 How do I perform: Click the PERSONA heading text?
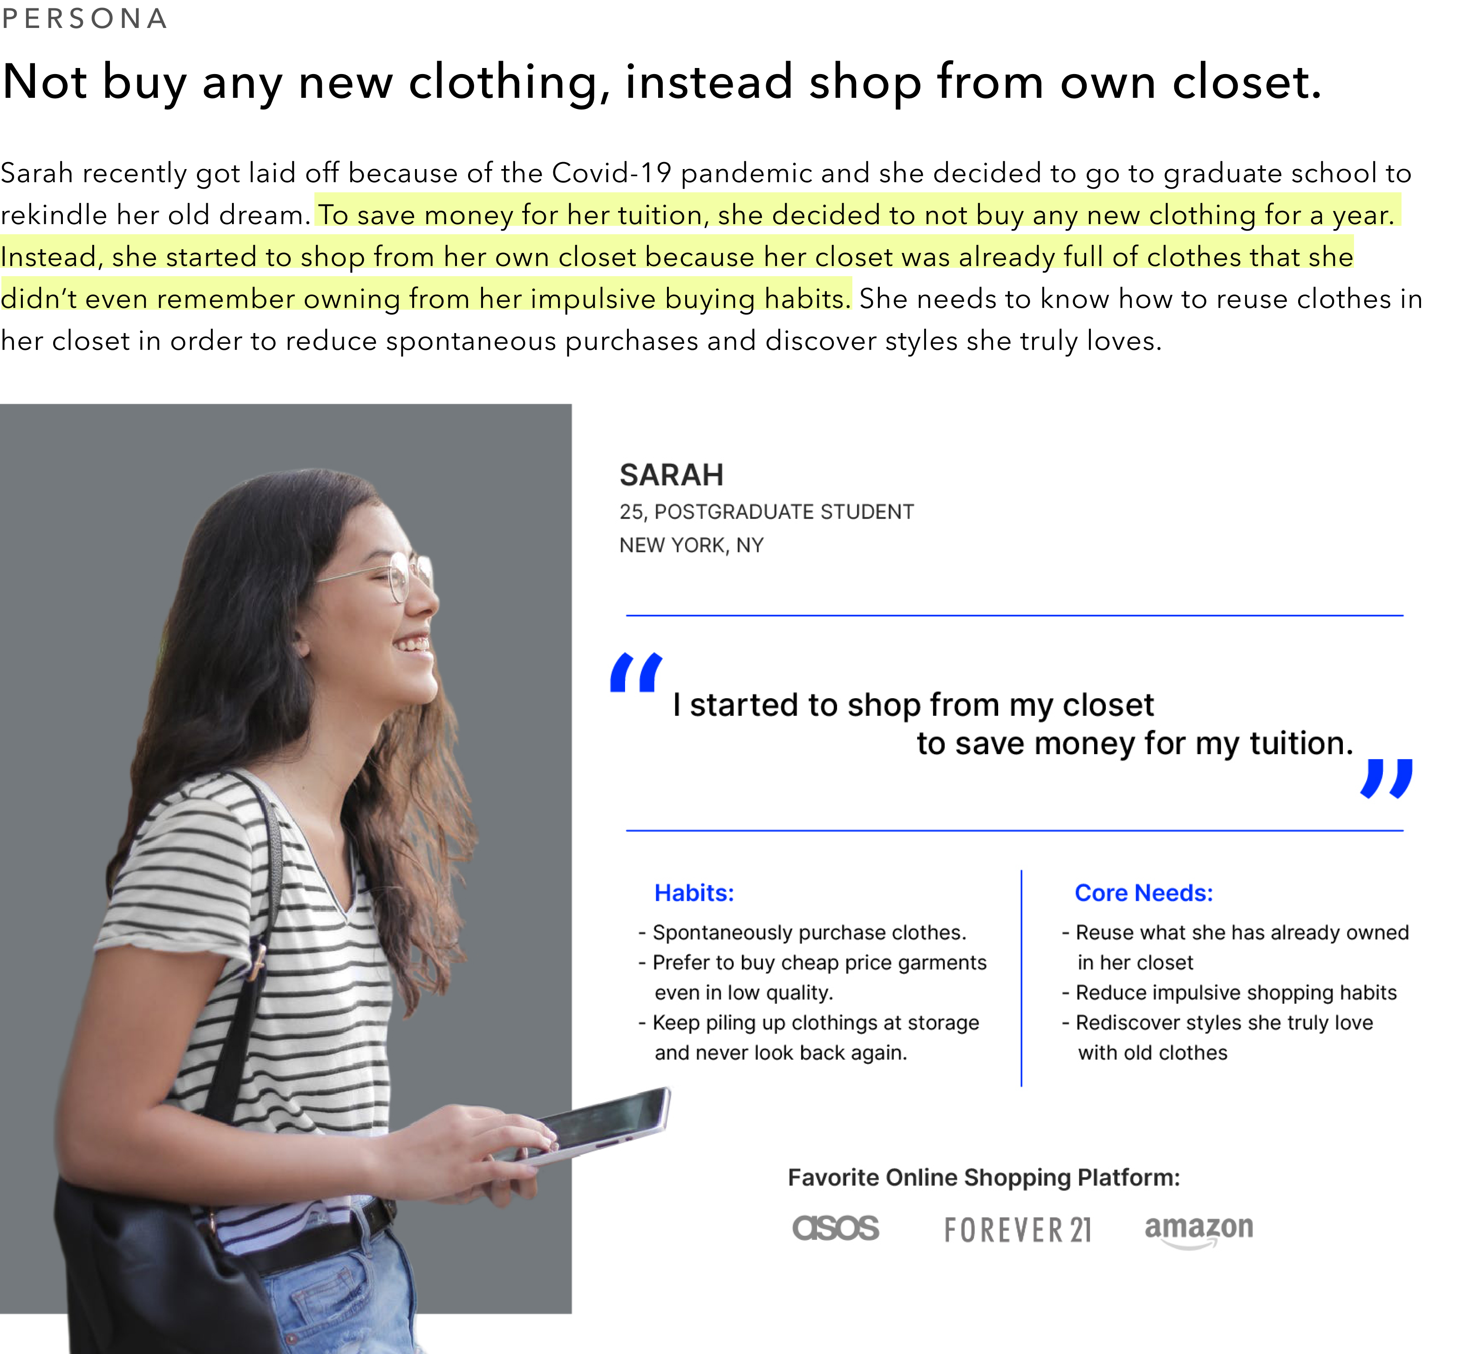click(84, 18)
